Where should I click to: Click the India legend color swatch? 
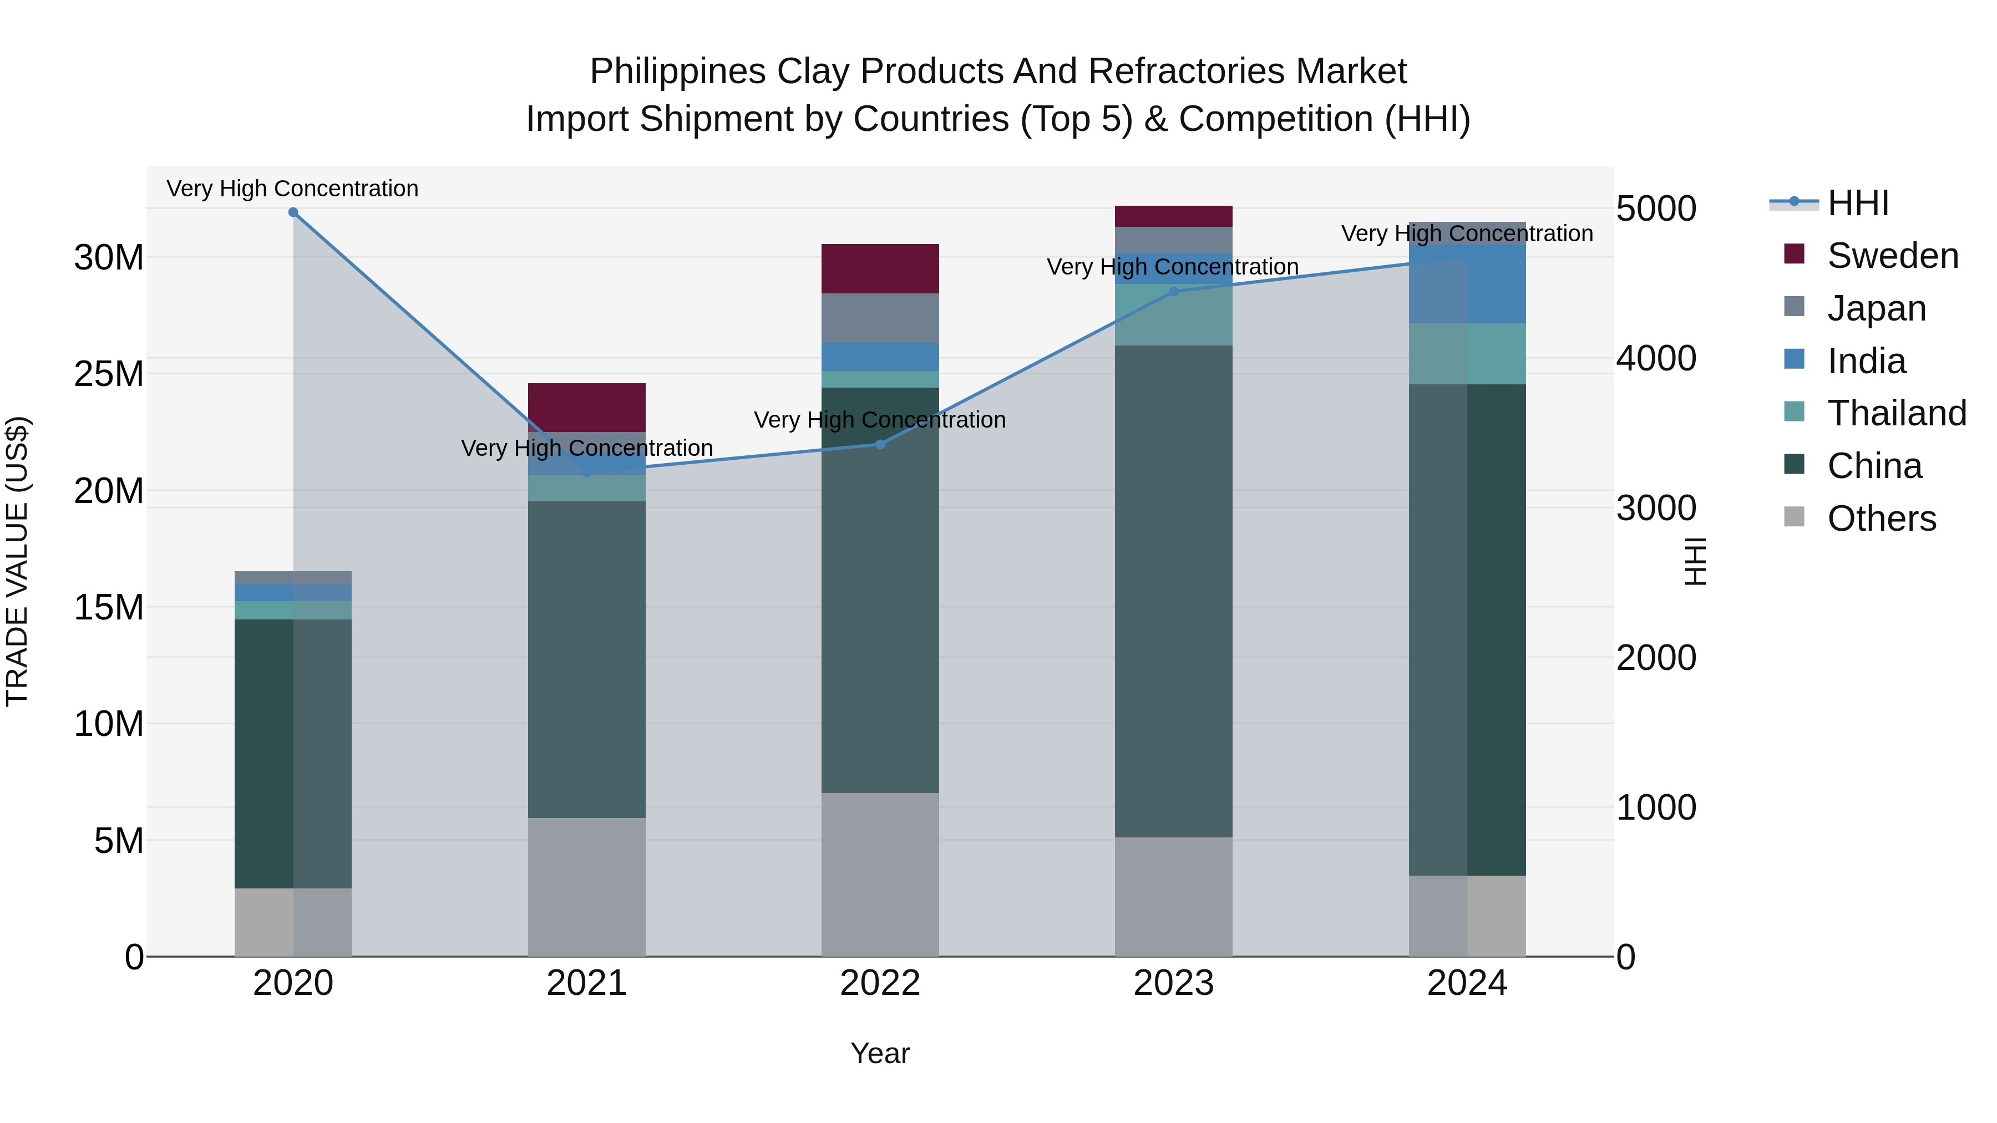click(1794, 359)
